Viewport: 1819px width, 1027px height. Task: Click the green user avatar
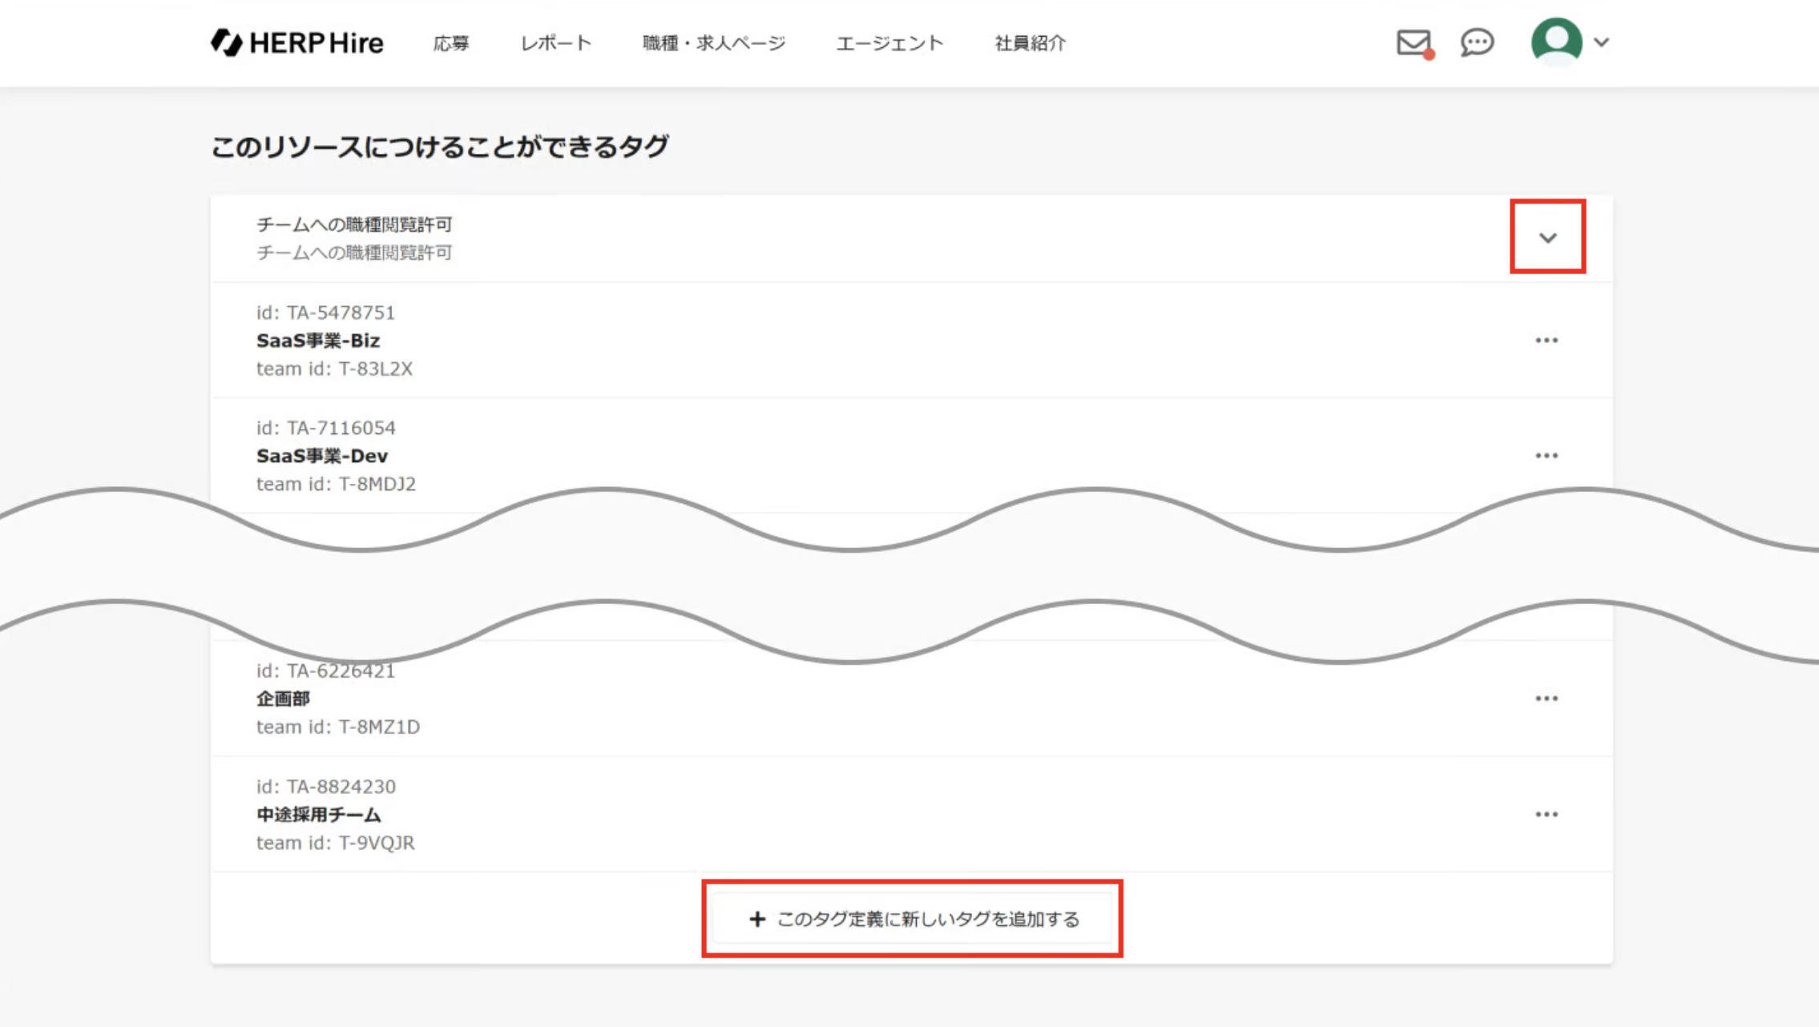click(x=1556, y=41)
